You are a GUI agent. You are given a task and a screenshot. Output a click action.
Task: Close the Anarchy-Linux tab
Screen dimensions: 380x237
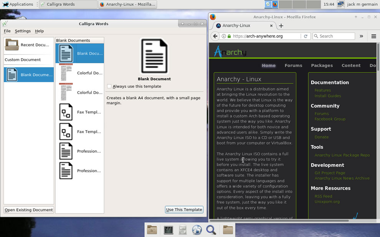point(271,26)
